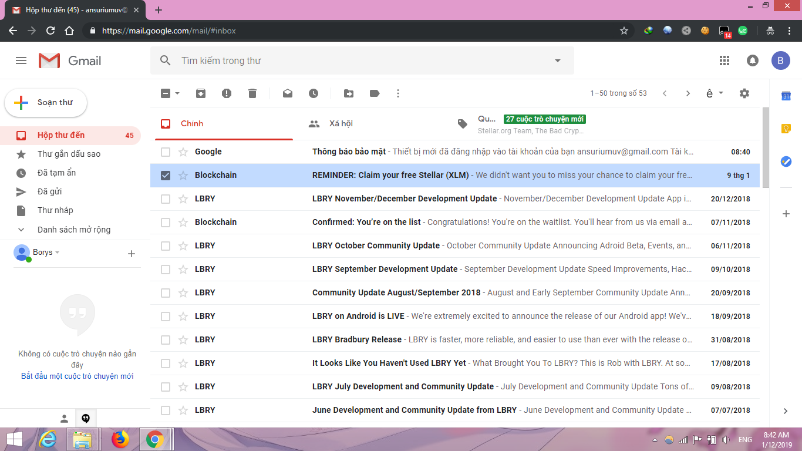Click the search magnifier icon
Screen dimensions: 802x451
[x=166, y=60]
